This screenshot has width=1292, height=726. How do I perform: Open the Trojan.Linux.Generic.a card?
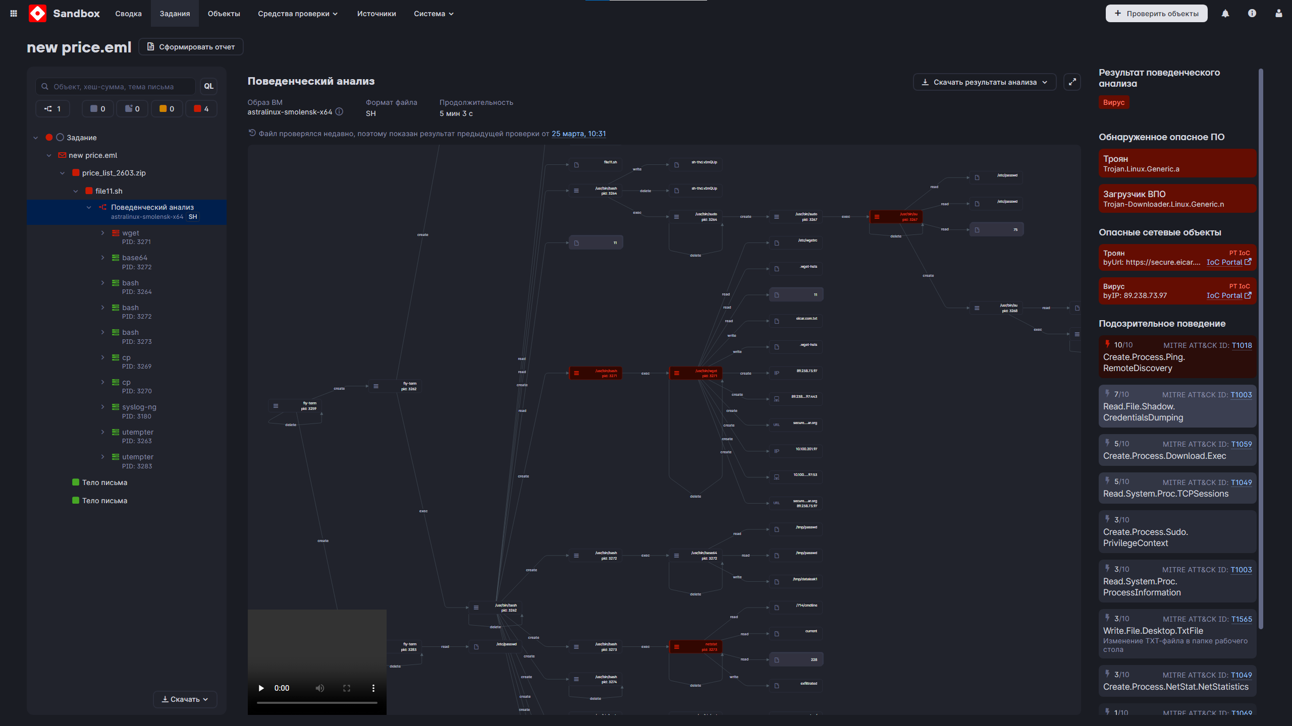tap(1177, 163)
